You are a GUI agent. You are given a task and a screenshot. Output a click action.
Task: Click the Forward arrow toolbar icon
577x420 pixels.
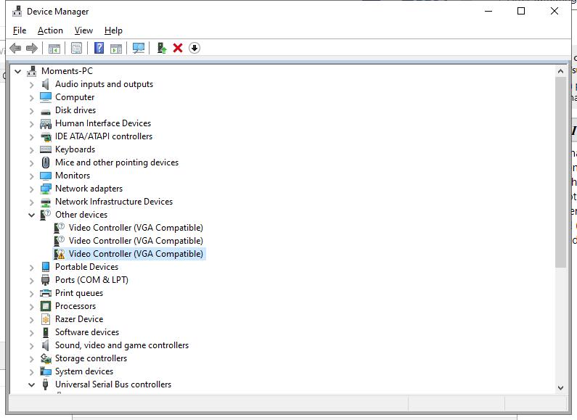[x=32, y=48]
